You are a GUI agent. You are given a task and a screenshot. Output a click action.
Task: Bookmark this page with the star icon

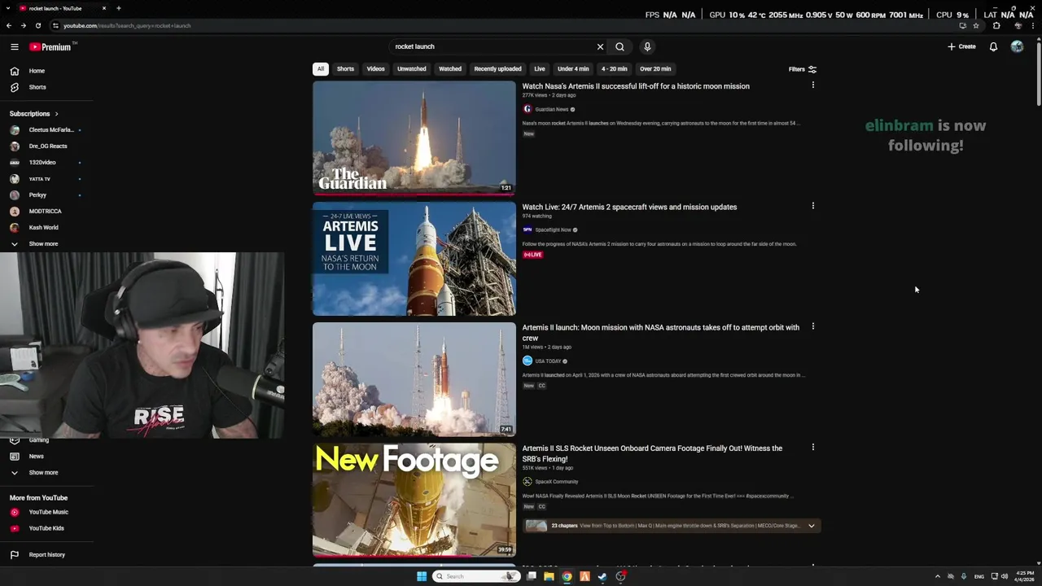975,25
